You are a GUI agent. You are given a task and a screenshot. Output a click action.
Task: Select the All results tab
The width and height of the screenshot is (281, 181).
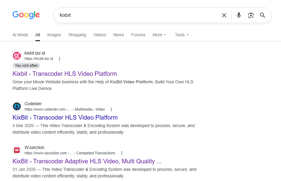(38, 35)
